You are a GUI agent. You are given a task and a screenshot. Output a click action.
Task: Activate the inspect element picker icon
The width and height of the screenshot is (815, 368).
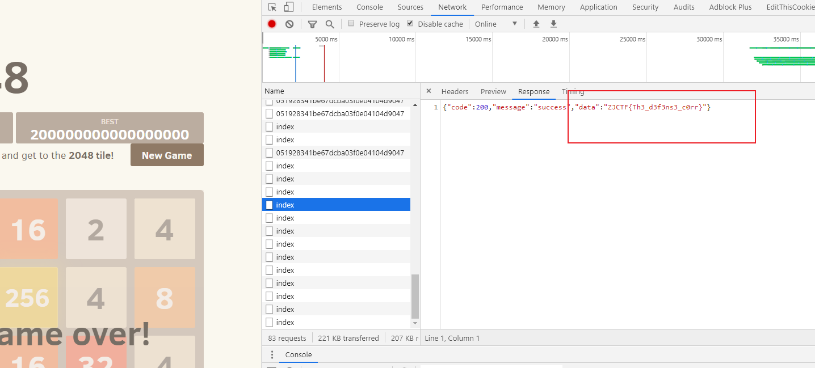point(272,7)
